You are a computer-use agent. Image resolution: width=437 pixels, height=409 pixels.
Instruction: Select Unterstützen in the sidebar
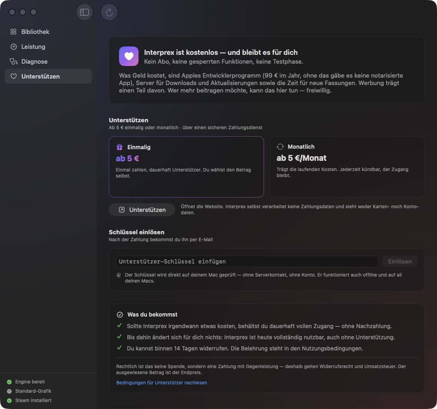tap(48, 76)
